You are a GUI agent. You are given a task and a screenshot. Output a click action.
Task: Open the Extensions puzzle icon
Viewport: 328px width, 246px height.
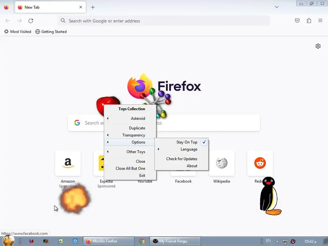point(309,20)
